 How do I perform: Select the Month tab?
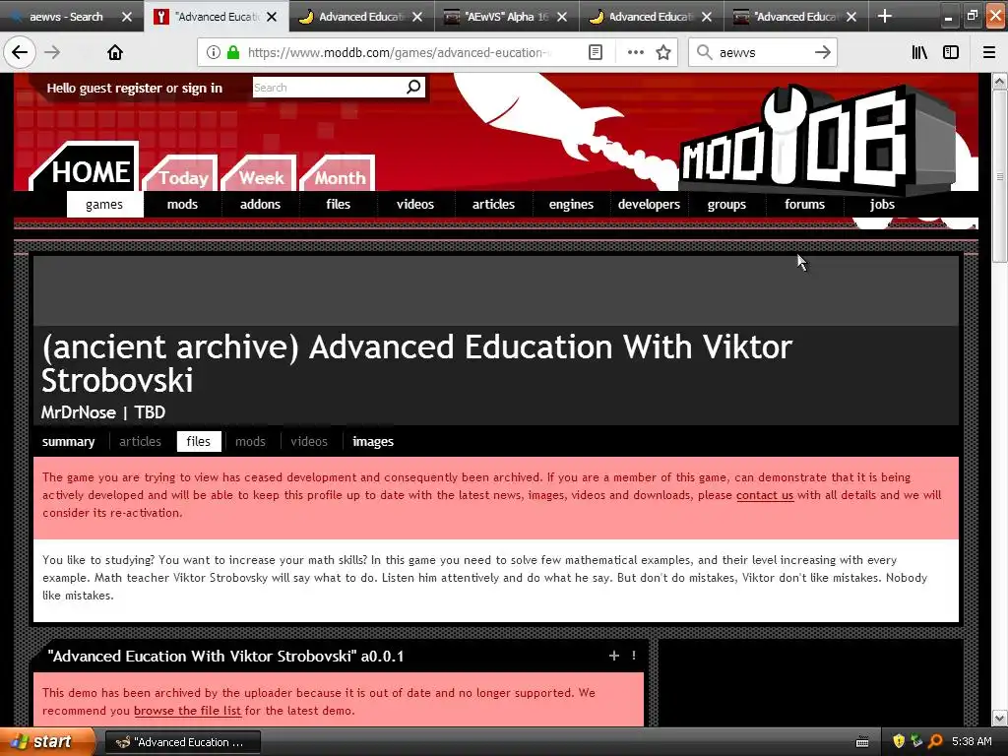click(x=340, y=177)
